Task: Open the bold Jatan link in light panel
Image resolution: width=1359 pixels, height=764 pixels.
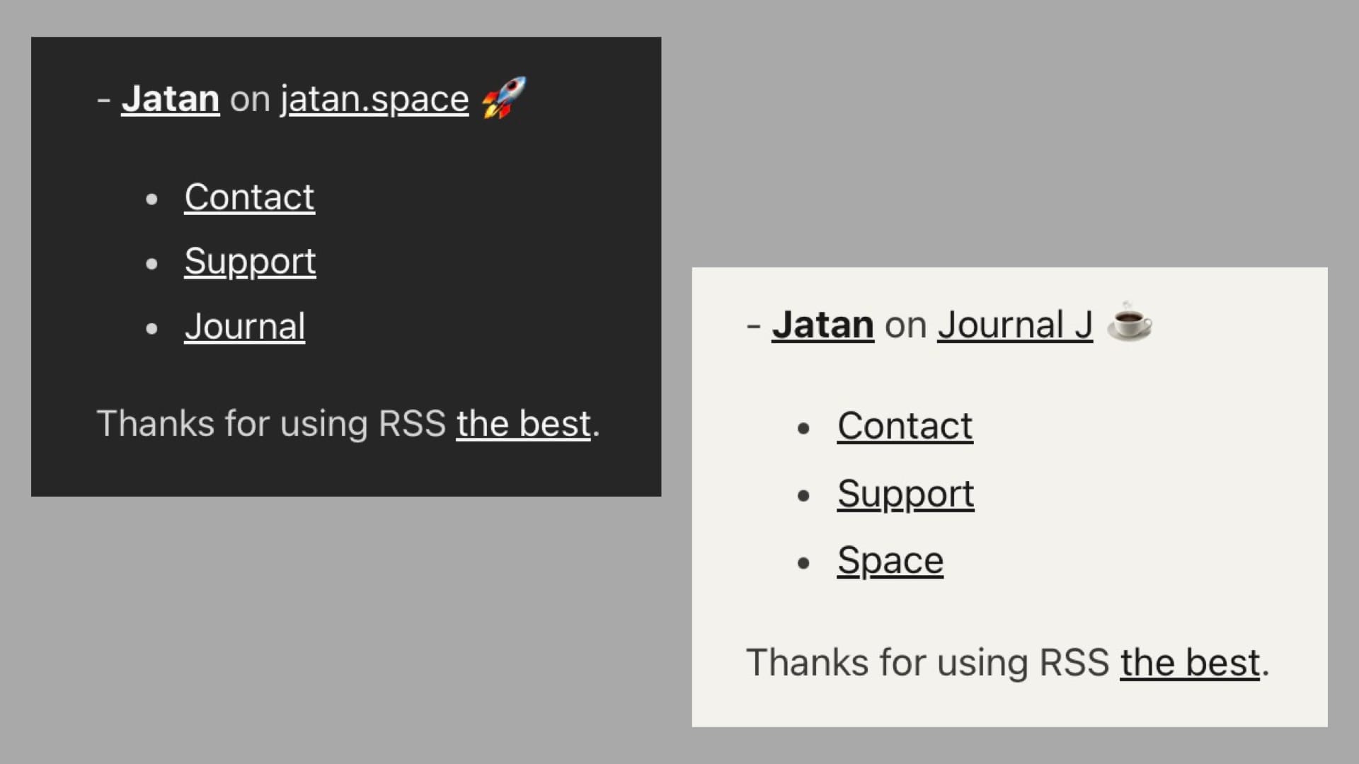Action: (822, 325)
